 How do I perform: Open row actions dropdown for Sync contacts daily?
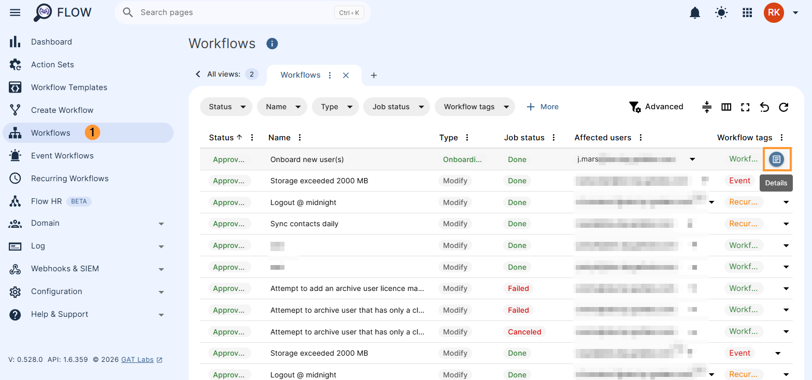coord(786,224)
